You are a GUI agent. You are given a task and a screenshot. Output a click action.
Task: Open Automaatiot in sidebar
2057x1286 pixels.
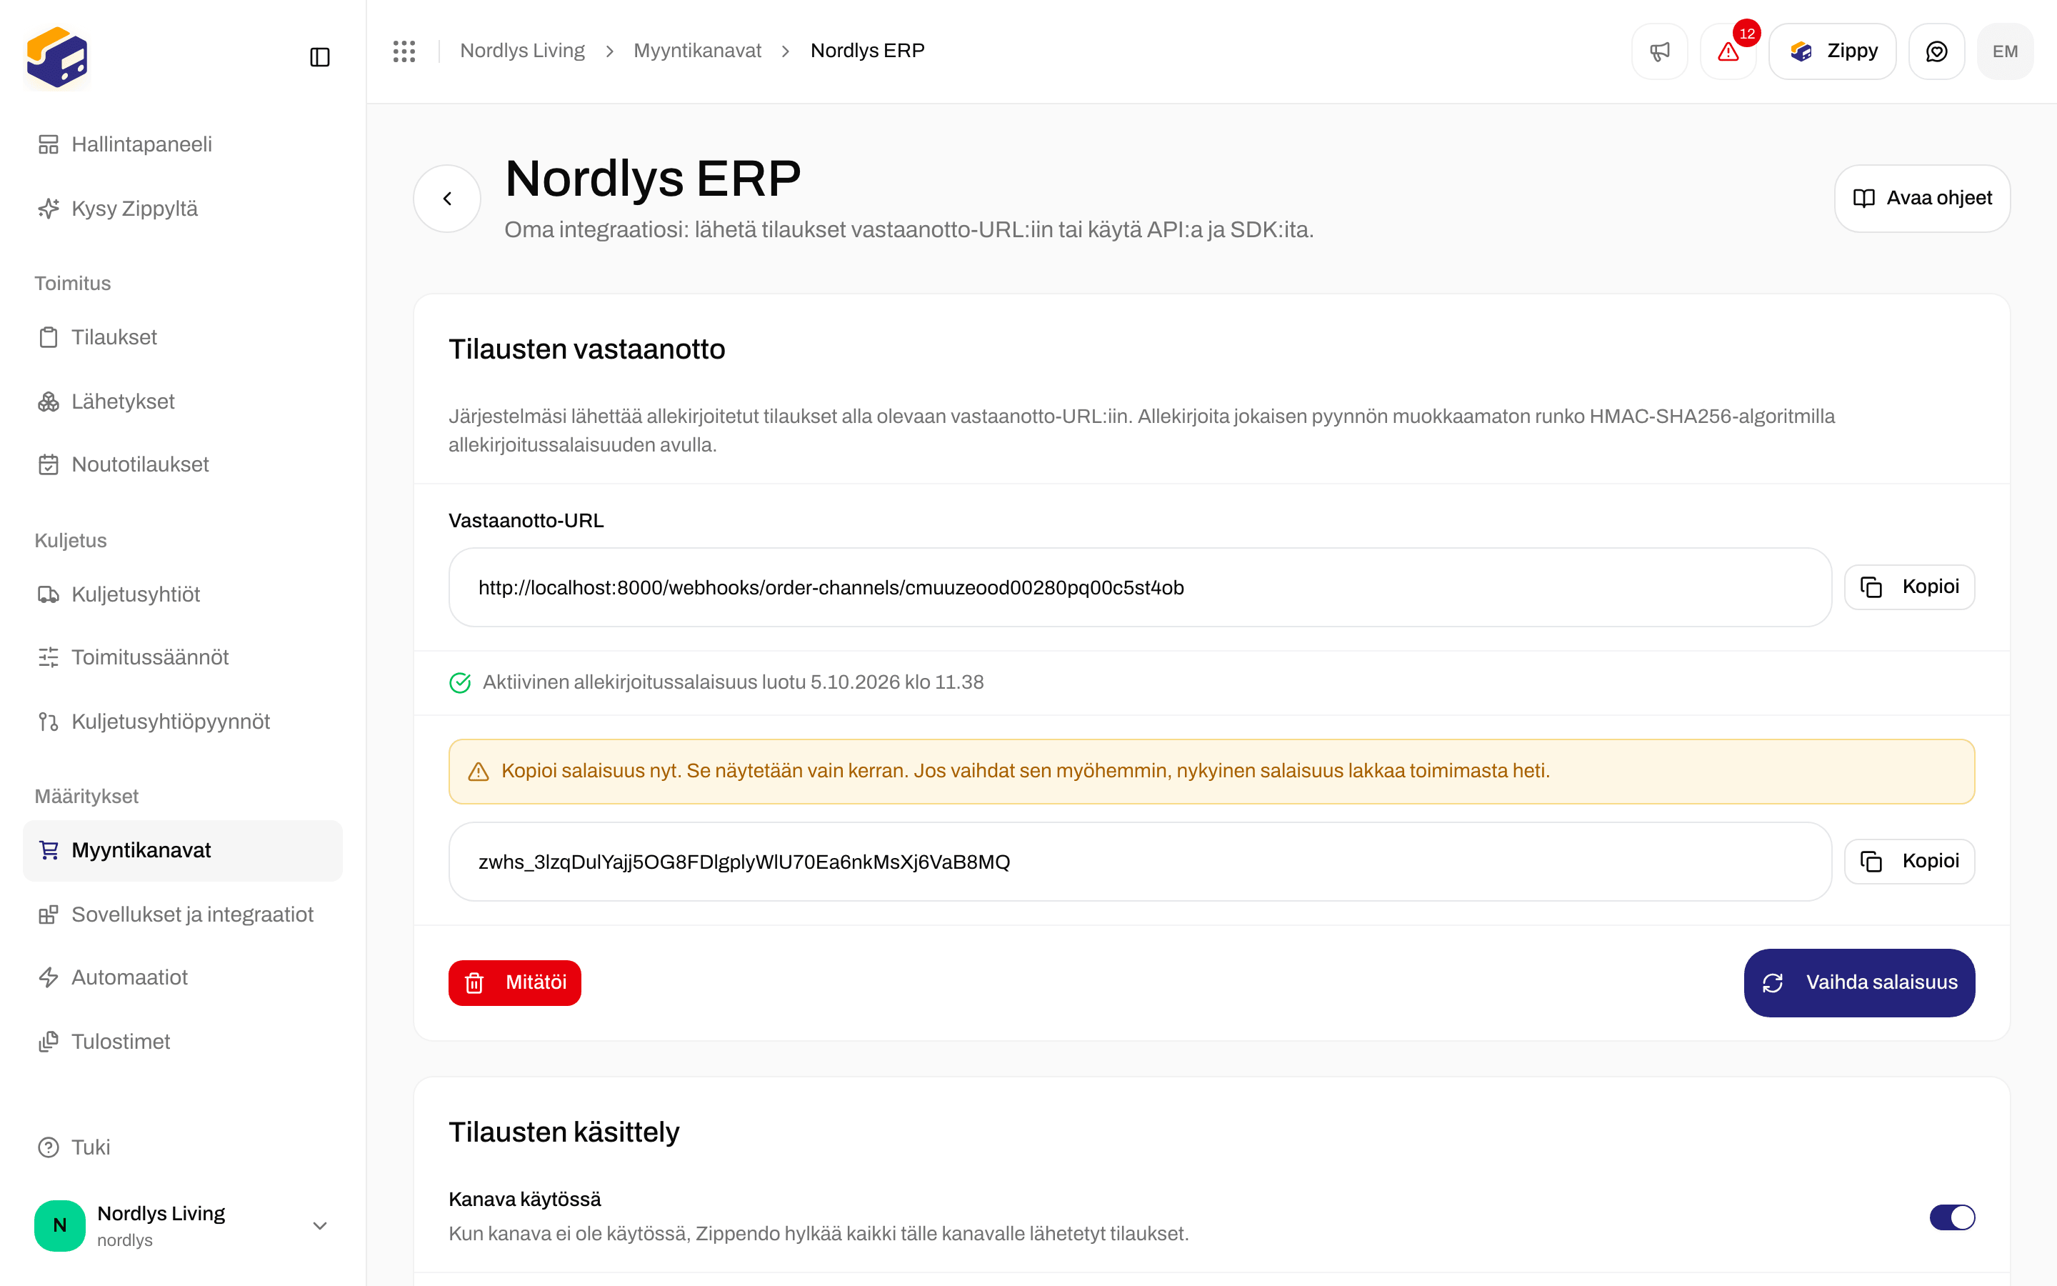click(183, 977)
